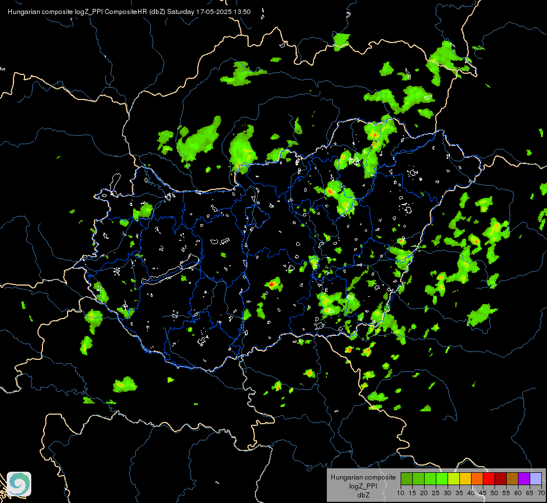This screenshot has height=503, width=547.
Task: Click the '40' legend scale value
Action: pyautogui.click(x=471, y=493)
